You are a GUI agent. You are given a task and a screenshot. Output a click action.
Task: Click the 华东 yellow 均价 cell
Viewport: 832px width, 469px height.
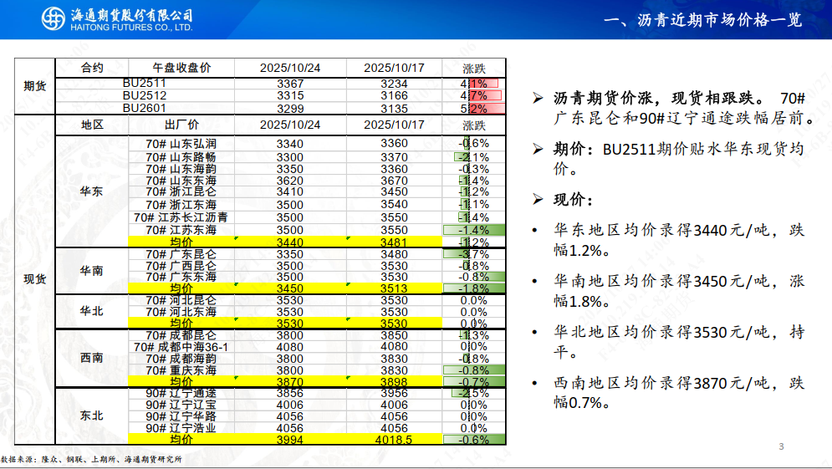(181, 242)
